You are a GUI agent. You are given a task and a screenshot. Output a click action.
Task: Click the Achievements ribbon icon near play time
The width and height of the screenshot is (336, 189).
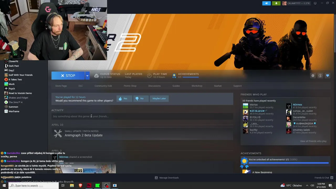tap(174, 76)
